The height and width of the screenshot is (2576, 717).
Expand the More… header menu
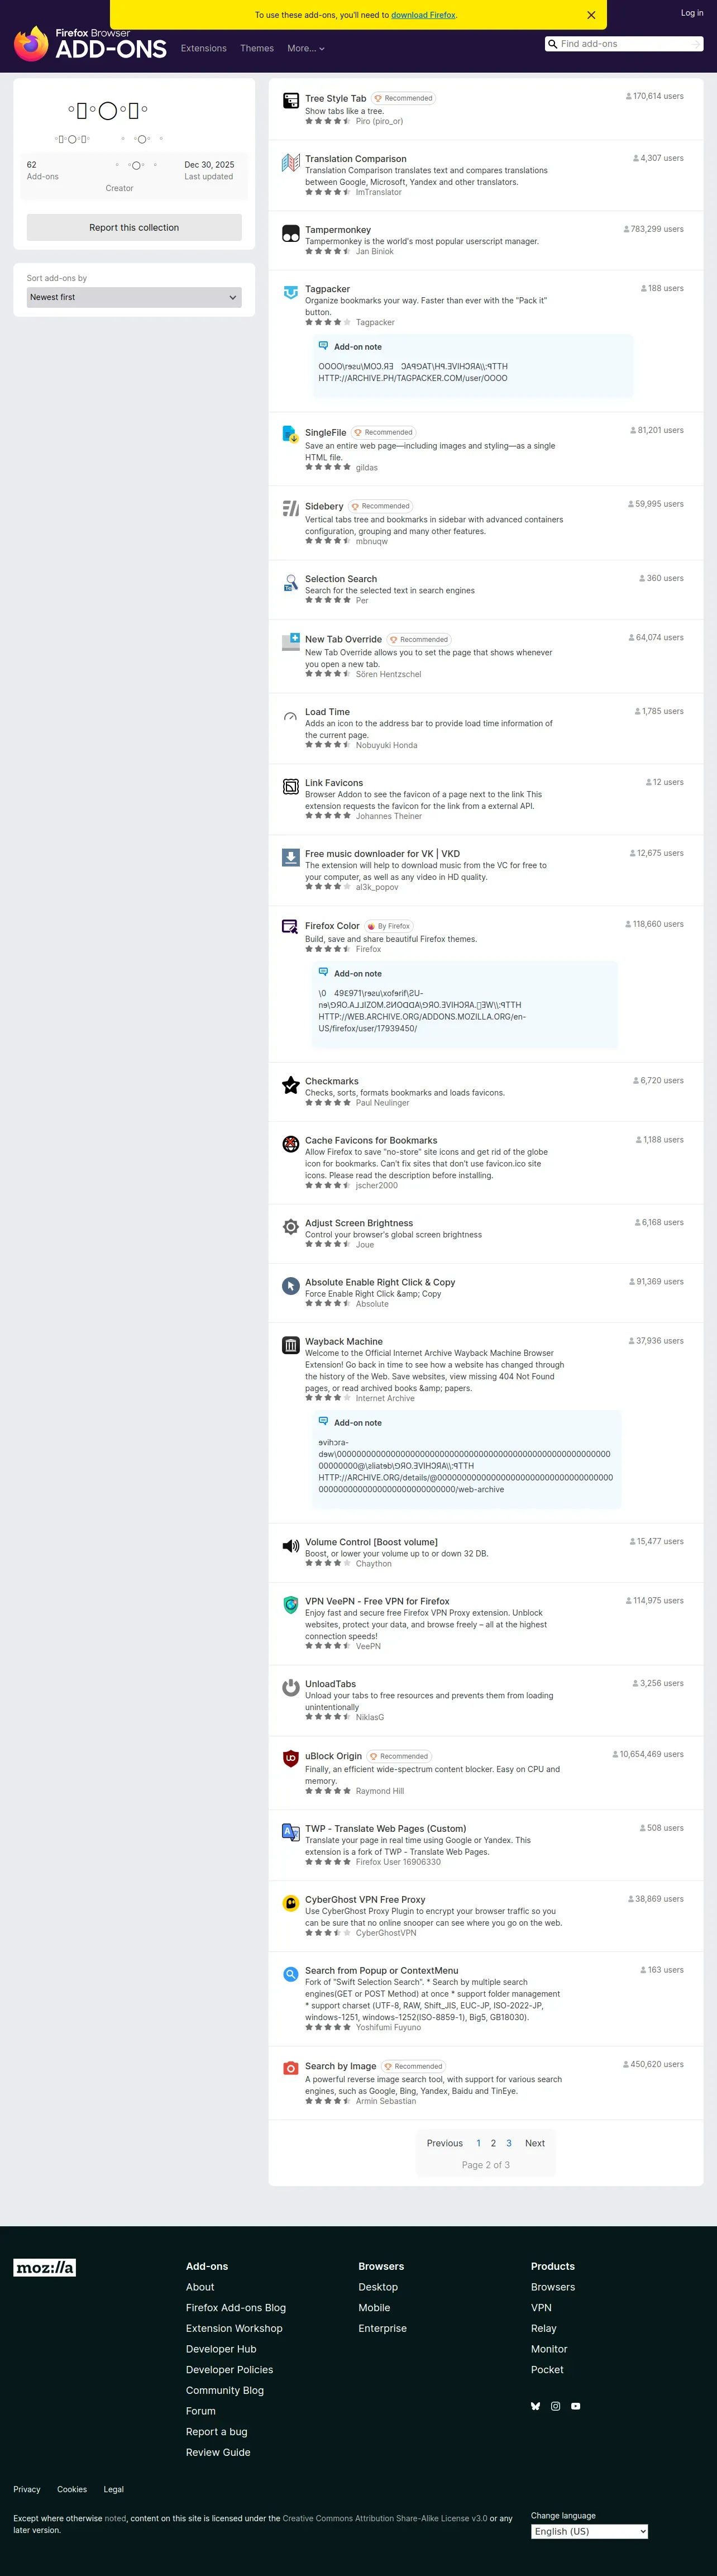pos(305,48)
